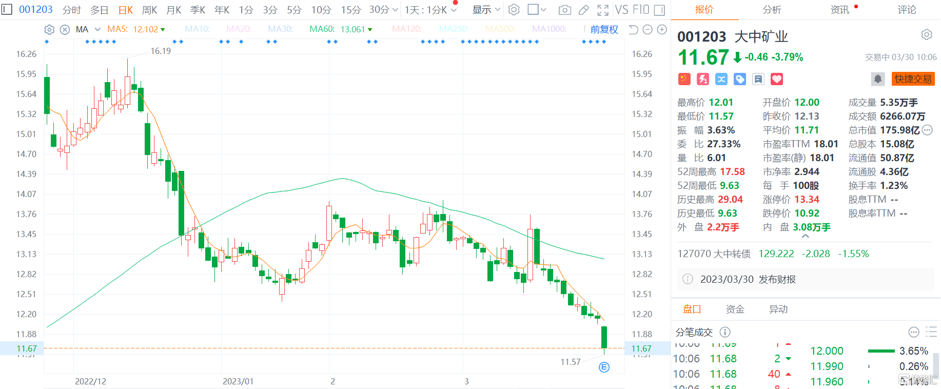
Task: Enter fullscreen chart mode
Action: pyautogui.click(x=603, y=10)
